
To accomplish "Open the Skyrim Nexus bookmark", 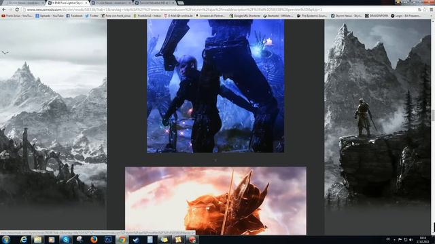I will 346,16.
